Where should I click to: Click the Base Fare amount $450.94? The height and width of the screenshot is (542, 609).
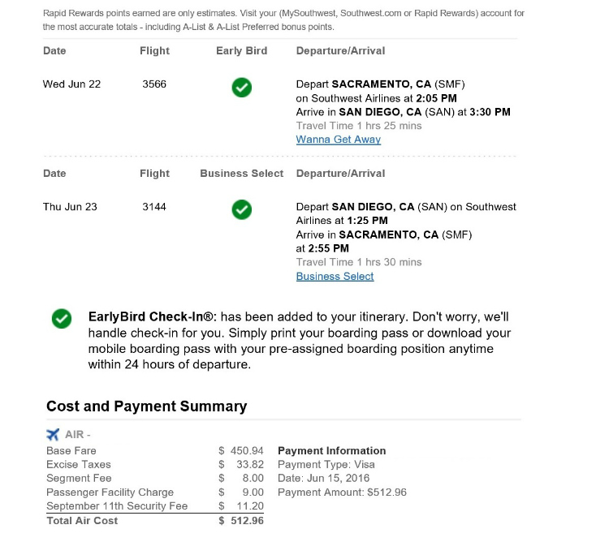click(241, 451)
